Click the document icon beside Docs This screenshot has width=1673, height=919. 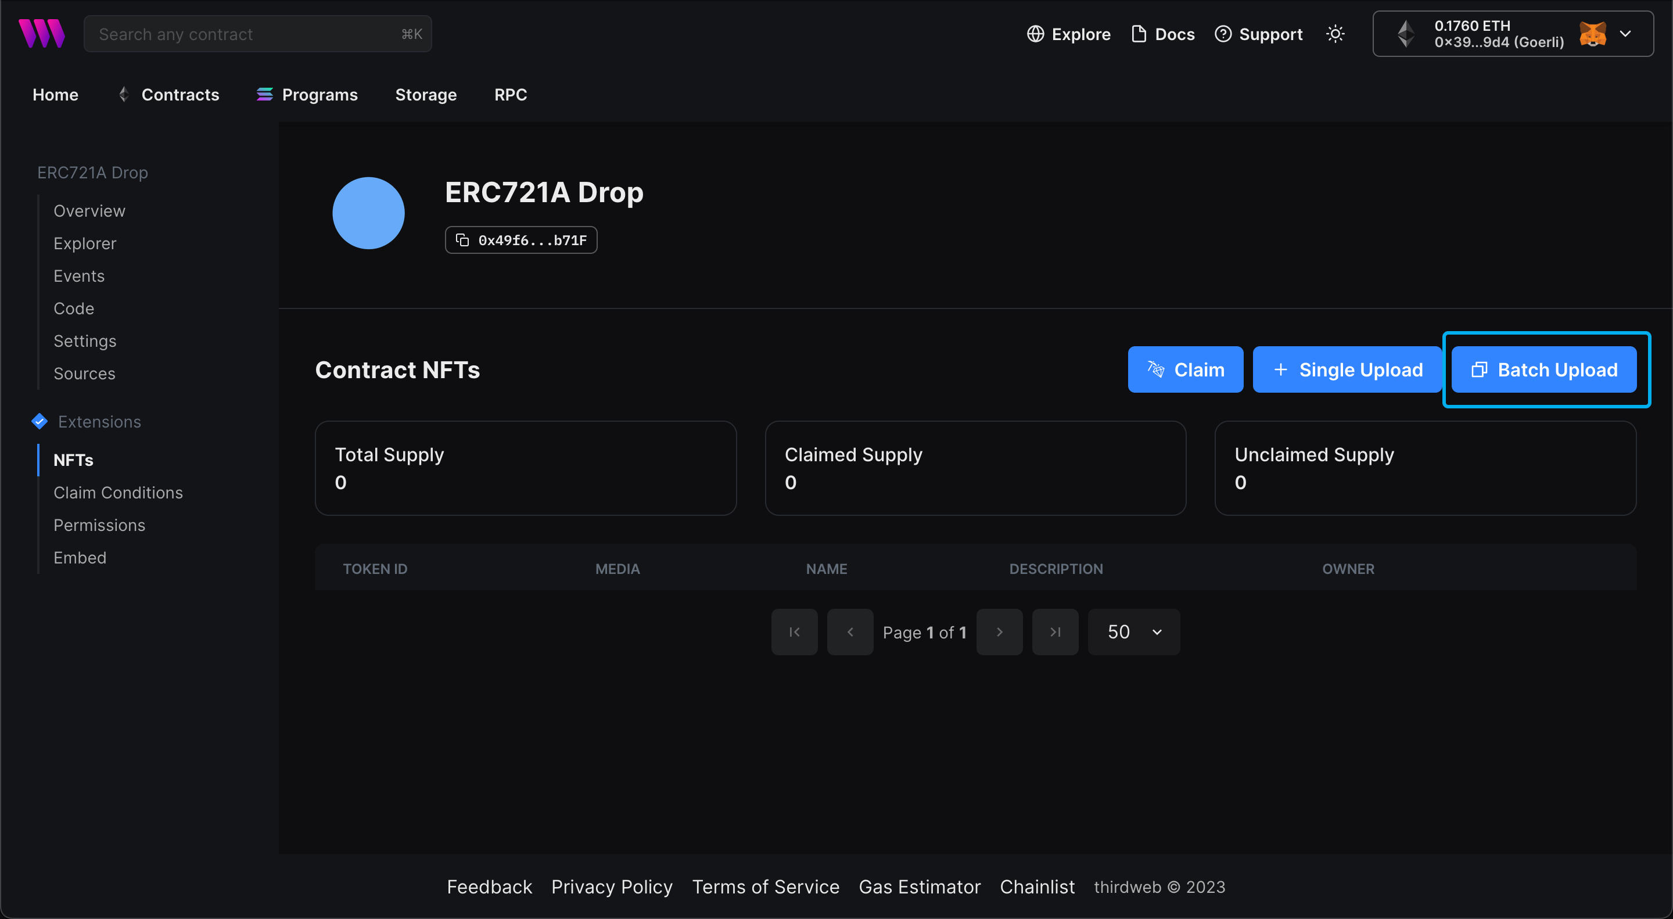pos(1138,34)
